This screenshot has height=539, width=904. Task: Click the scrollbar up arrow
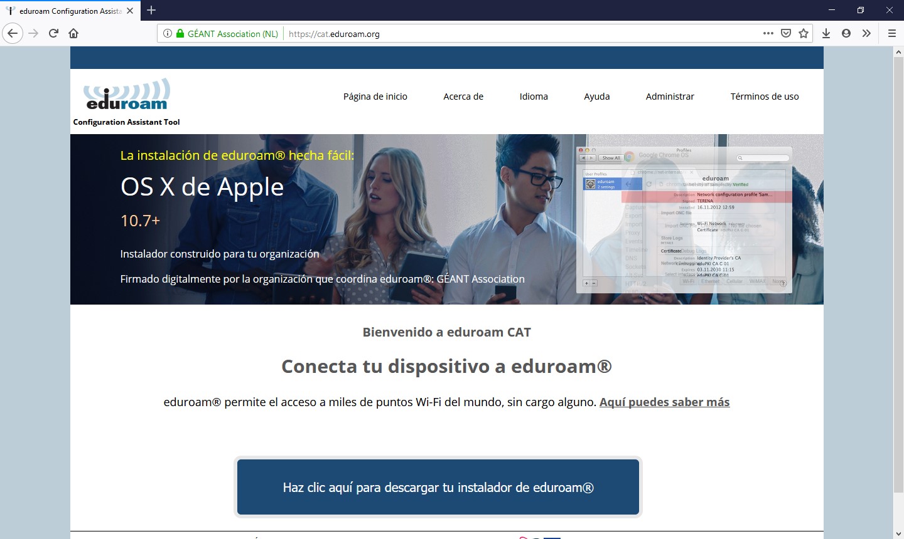[x=898, y=53]
